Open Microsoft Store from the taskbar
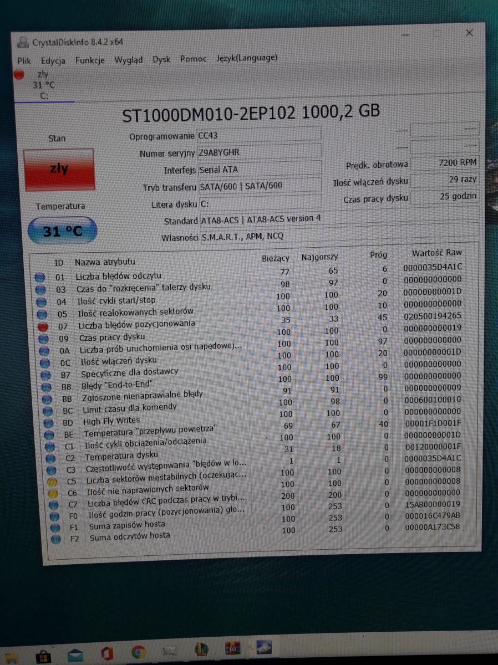 click(43, 656)
